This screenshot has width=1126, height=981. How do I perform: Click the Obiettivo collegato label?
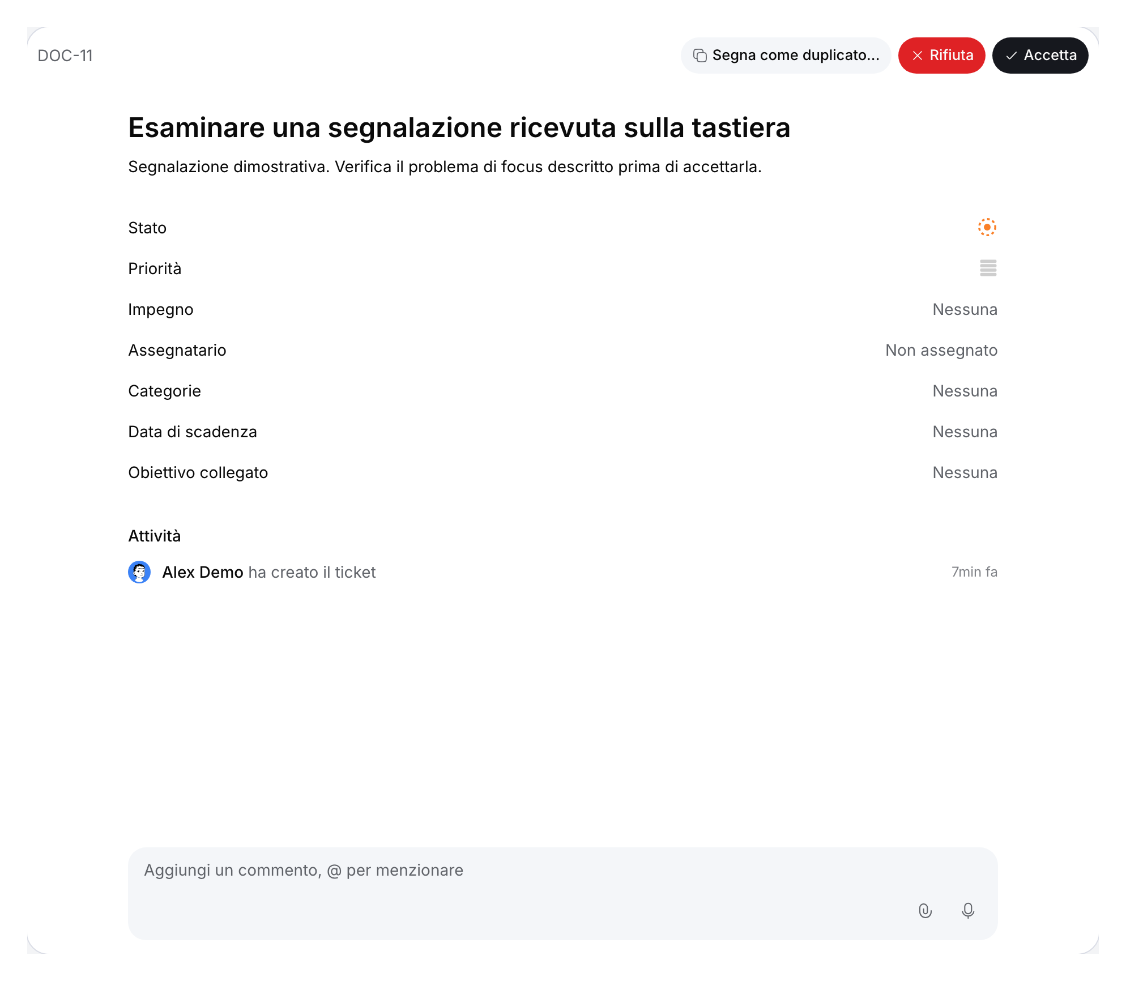(x=198, y=472)
